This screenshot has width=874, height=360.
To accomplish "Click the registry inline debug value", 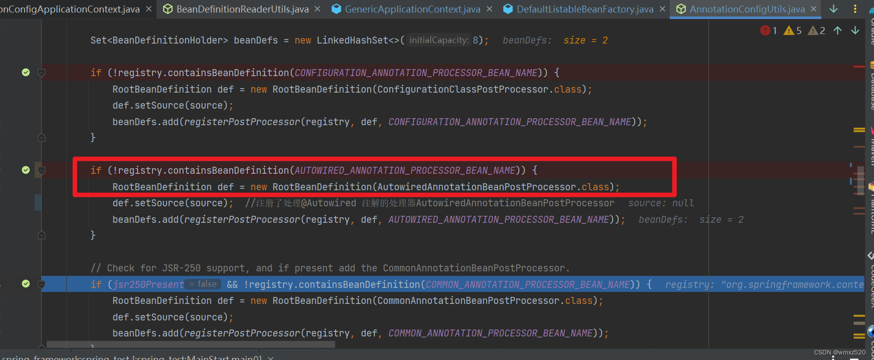I will tap(764, 284).
